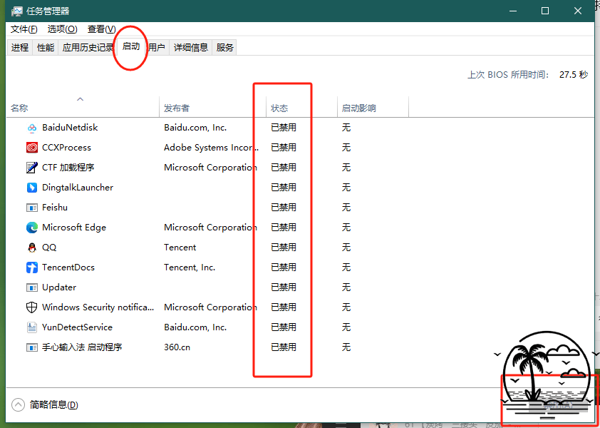Click 已禁用 status for BaiduNetdisk

click(284, 128)
